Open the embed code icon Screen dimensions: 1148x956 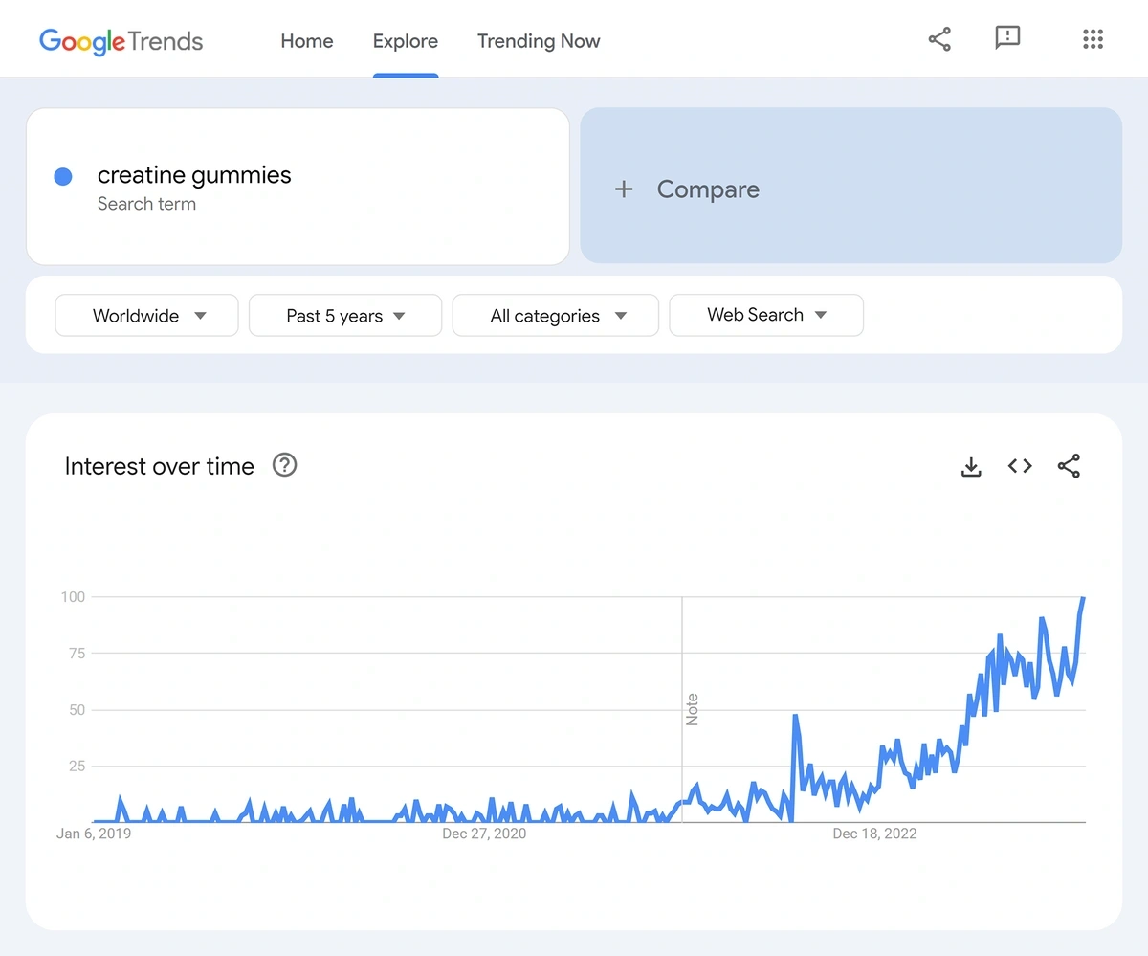1020,466
